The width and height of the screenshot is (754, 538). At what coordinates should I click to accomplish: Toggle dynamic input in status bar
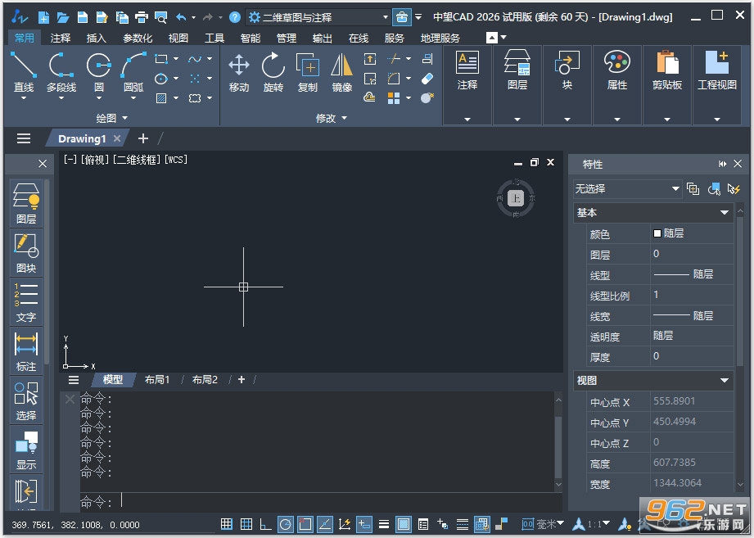[364, 524]
